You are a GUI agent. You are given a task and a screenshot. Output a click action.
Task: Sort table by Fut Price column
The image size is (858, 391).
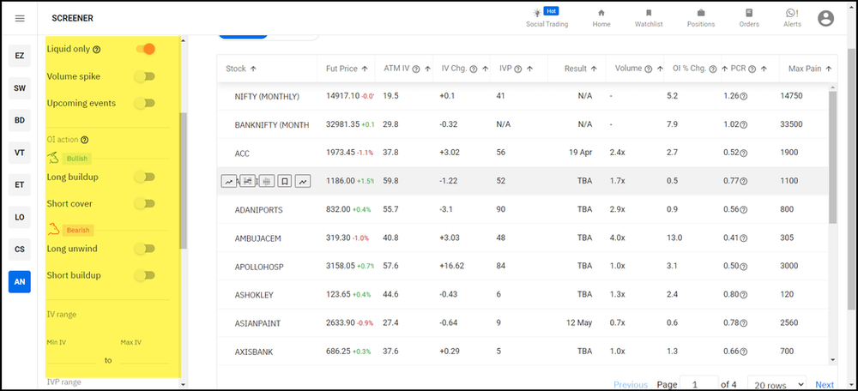[x=347, y=69]
